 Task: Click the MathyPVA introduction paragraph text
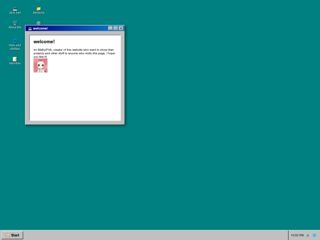coord(74,53)
